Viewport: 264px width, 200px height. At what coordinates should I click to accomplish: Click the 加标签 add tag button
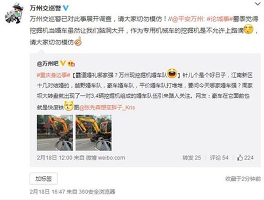point(44,179)
